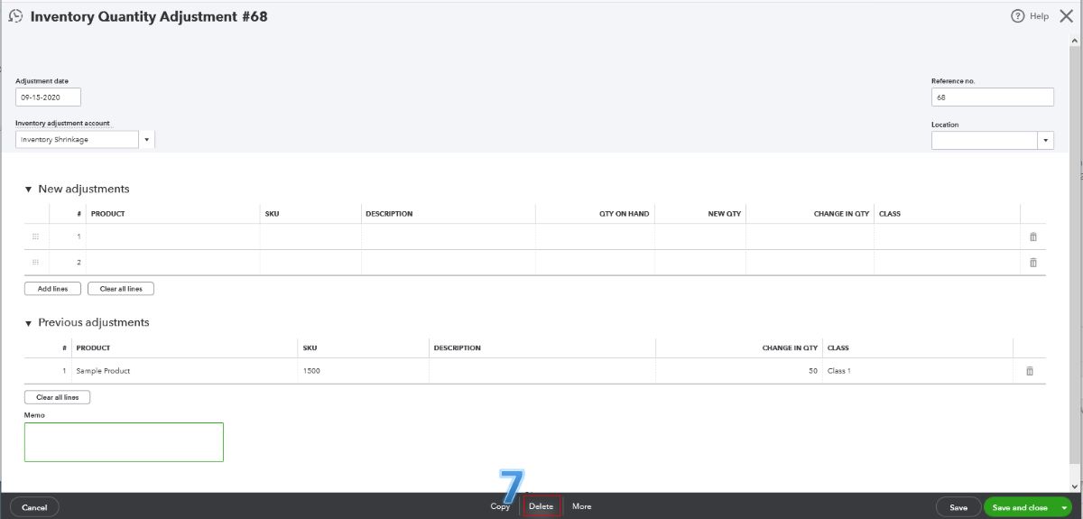Click the change in qty value 50
Viewport: 1083px width, 519px height.
[x=813, y=371]
